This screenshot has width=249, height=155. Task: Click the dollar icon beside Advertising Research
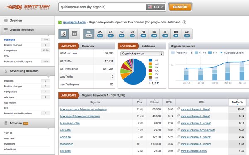point(6,71)
